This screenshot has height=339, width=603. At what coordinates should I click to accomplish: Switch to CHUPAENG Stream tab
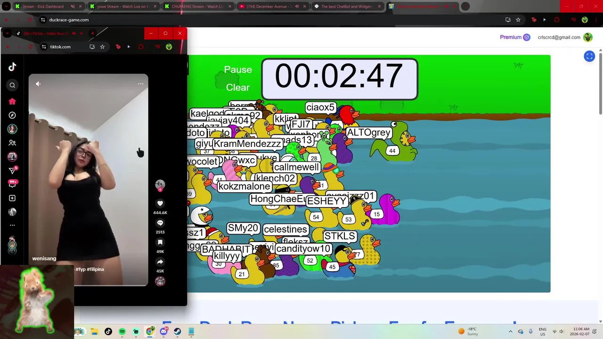(198, 7)
